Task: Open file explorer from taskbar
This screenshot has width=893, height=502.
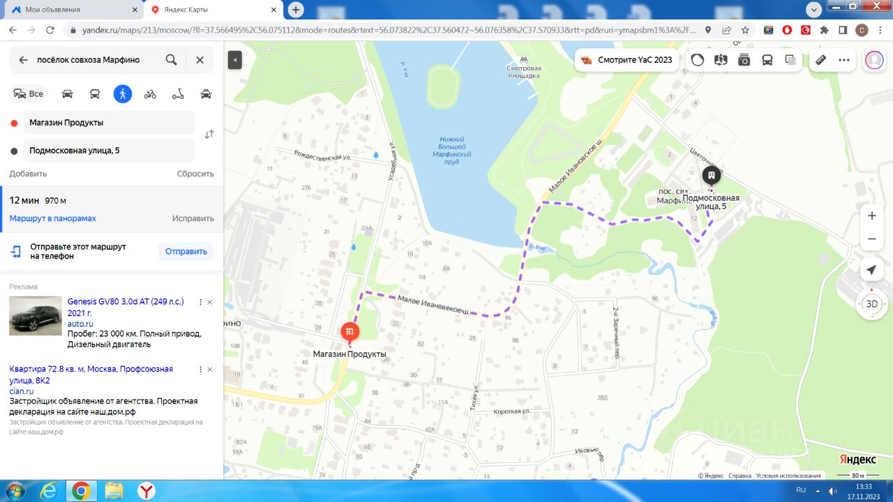Action: 114,491
